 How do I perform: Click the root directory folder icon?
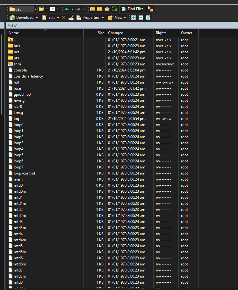pos(100,9)
